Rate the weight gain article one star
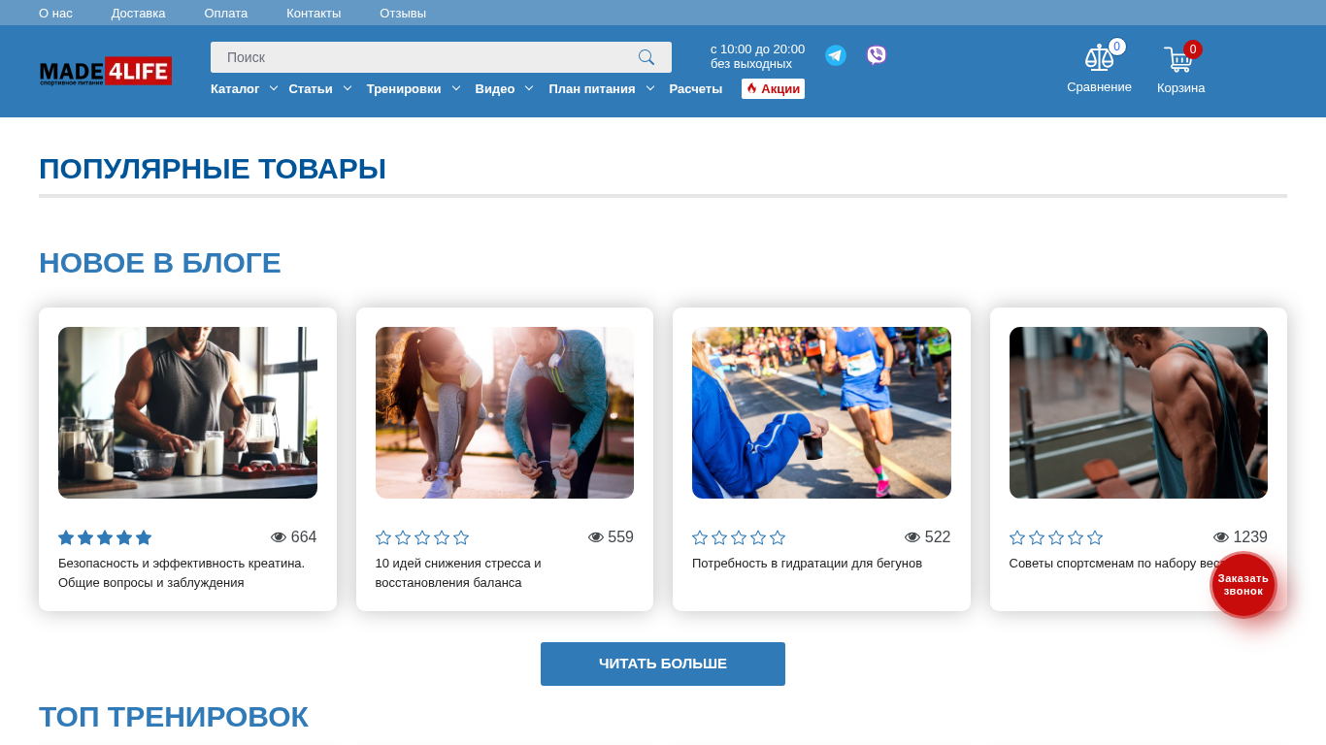This screenshot has height=745, width=1326. tap(1017, 537)
